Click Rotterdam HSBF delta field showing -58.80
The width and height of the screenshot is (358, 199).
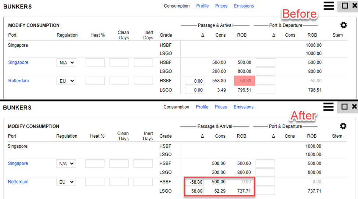(194, 182)
